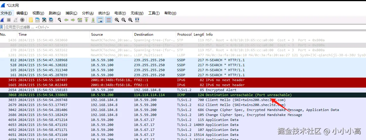This screenshot has height=140, width=366.
Task: Zoom in on packet text
Action: click(117, 20)
